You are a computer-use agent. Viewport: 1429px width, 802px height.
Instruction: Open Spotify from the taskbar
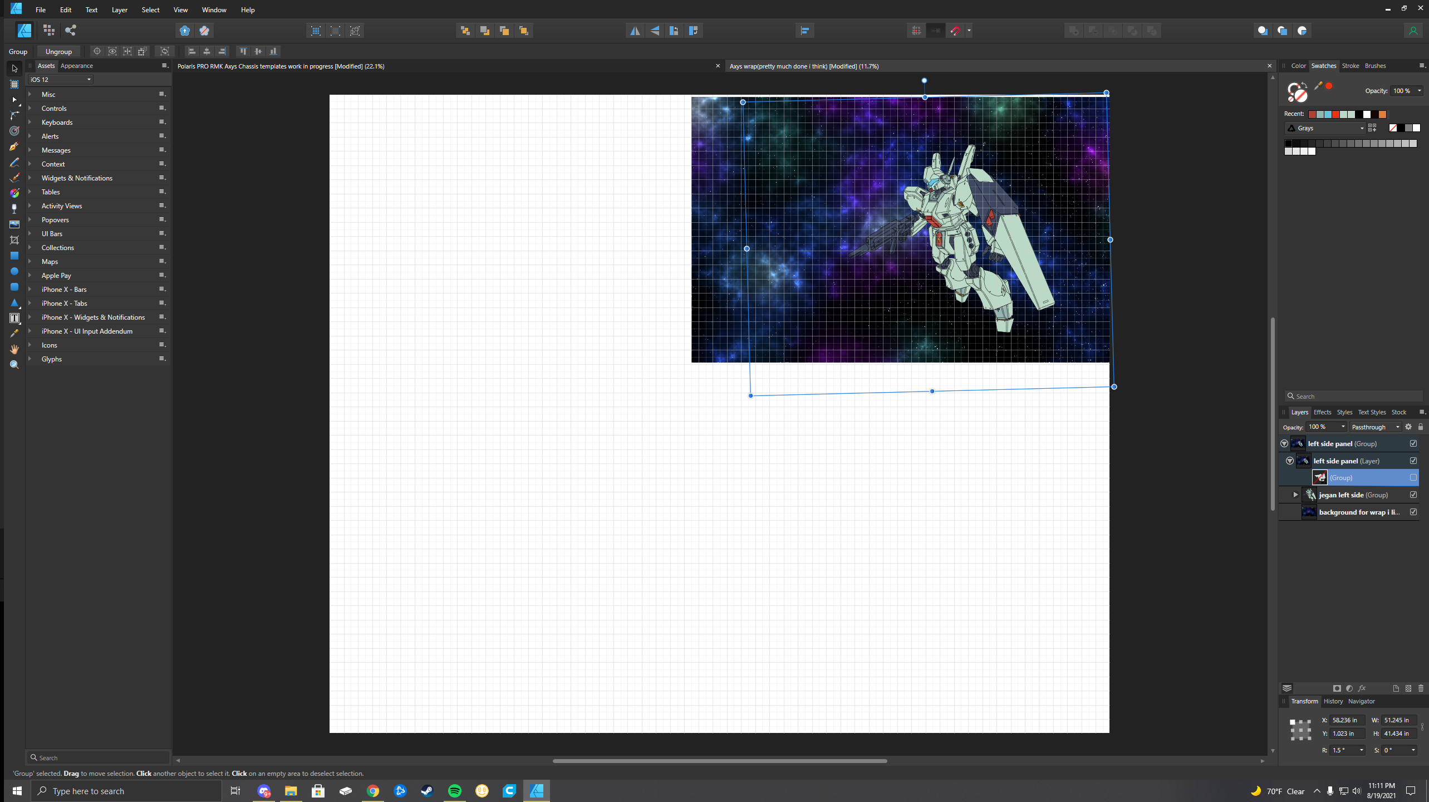tap(454, 791)
